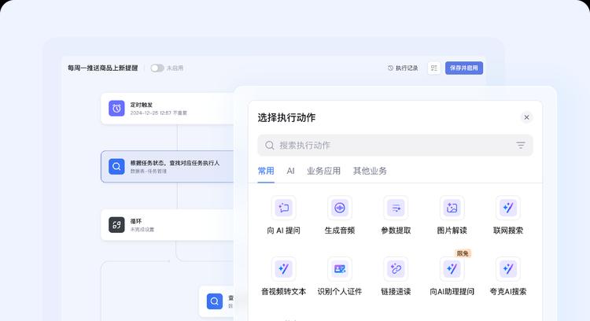Select the 定时触发 node card
Screen dimensions: 590x321
168,109
